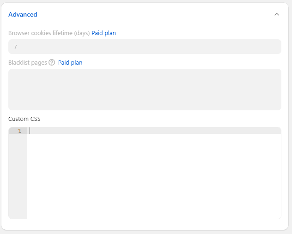Click the Blacklist pages label text

(28, 63)
